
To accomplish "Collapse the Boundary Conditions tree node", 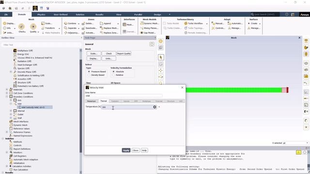I will (7, 97).
